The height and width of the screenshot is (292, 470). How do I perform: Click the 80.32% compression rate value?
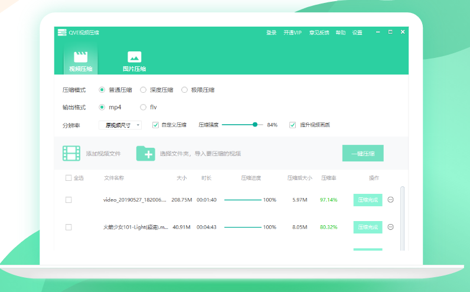[x=328, y=227]
